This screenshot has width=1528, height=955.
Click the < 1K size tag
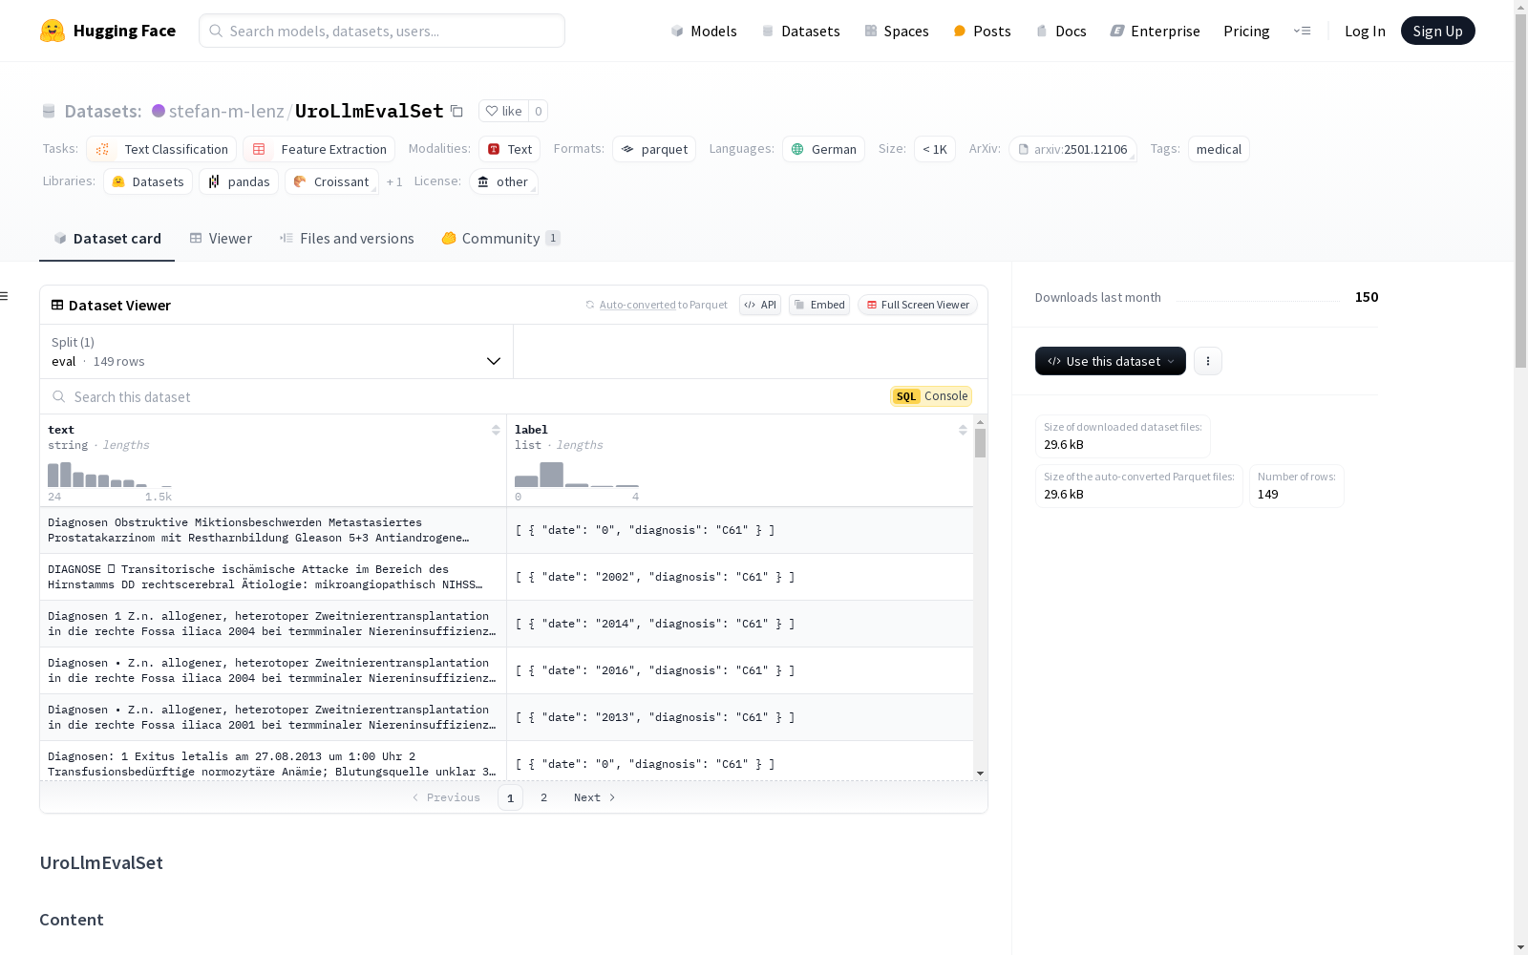[934, 149]
